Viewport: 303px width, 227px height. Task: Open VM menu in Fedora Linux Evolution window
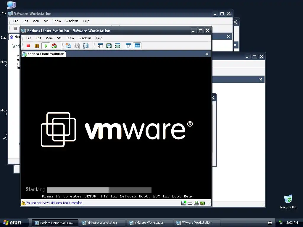click(x=59, y=38)
